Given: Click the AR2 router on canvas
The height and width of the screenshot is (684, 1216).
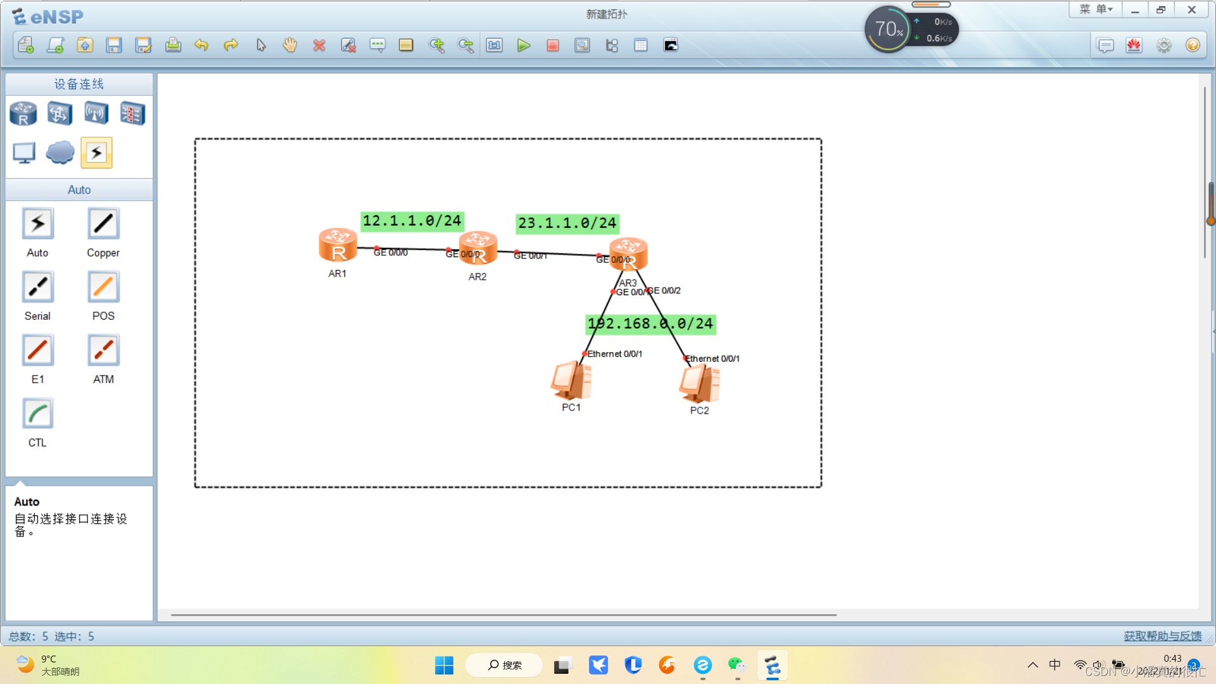Looking at the screenshot, I should (x=478, y=248).
